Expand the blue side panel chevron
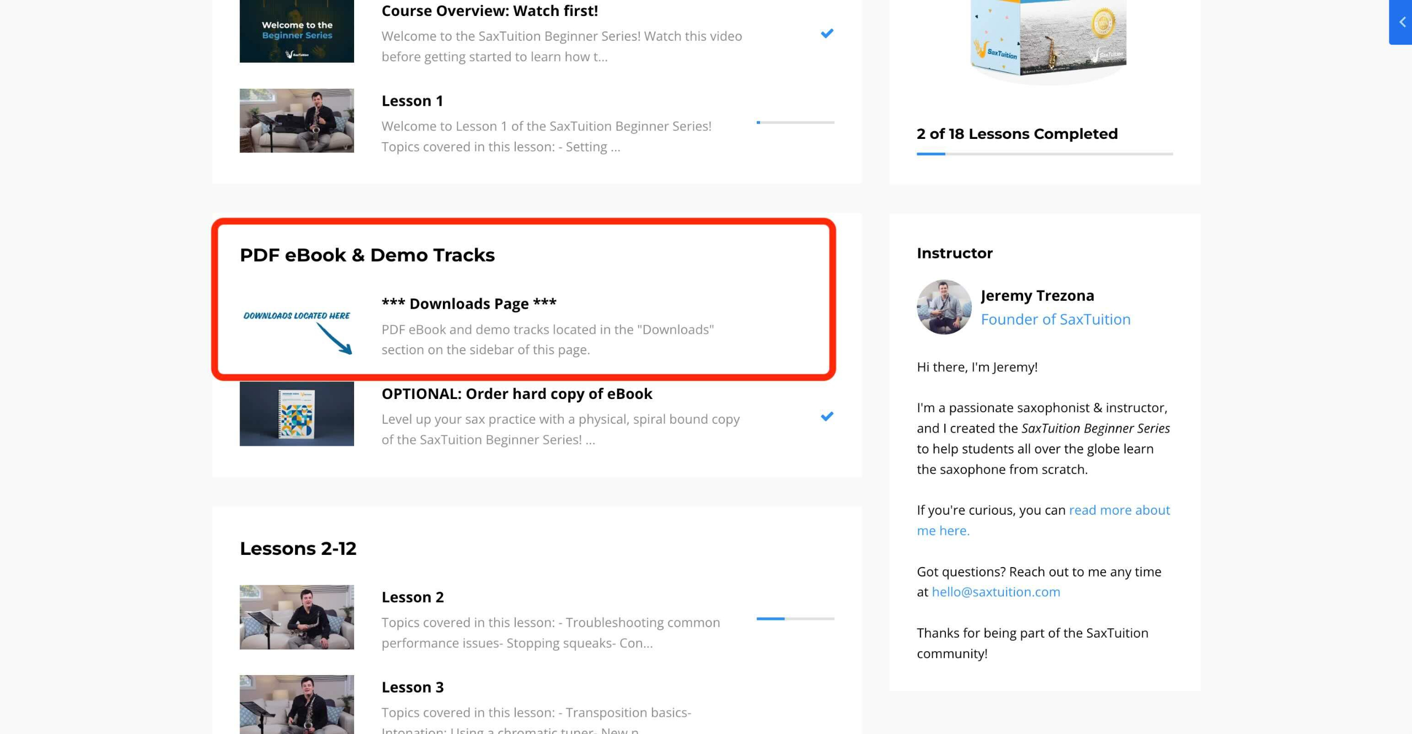The width and height of the screenshot is (1412, 734). (x=1402, y=22)
